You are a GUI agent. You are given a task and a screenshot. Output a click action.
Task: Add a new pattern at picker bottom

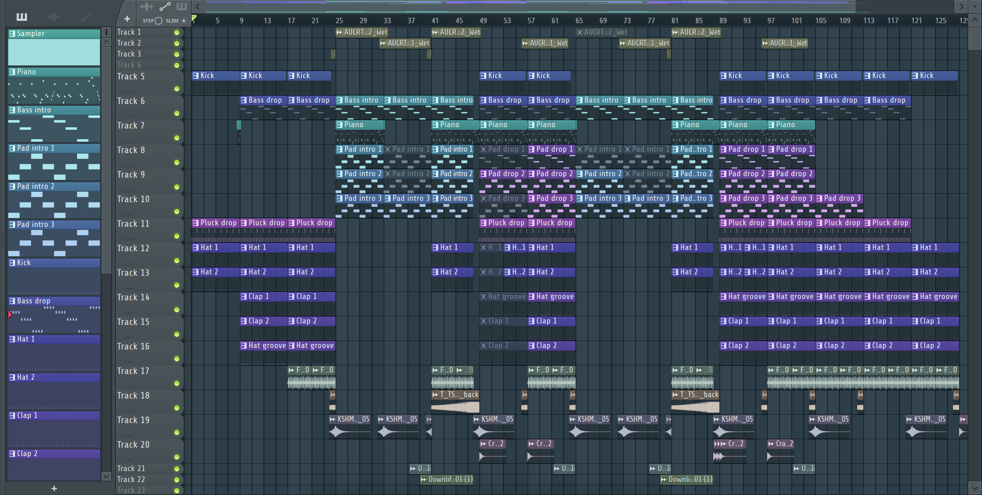[54, 488]
